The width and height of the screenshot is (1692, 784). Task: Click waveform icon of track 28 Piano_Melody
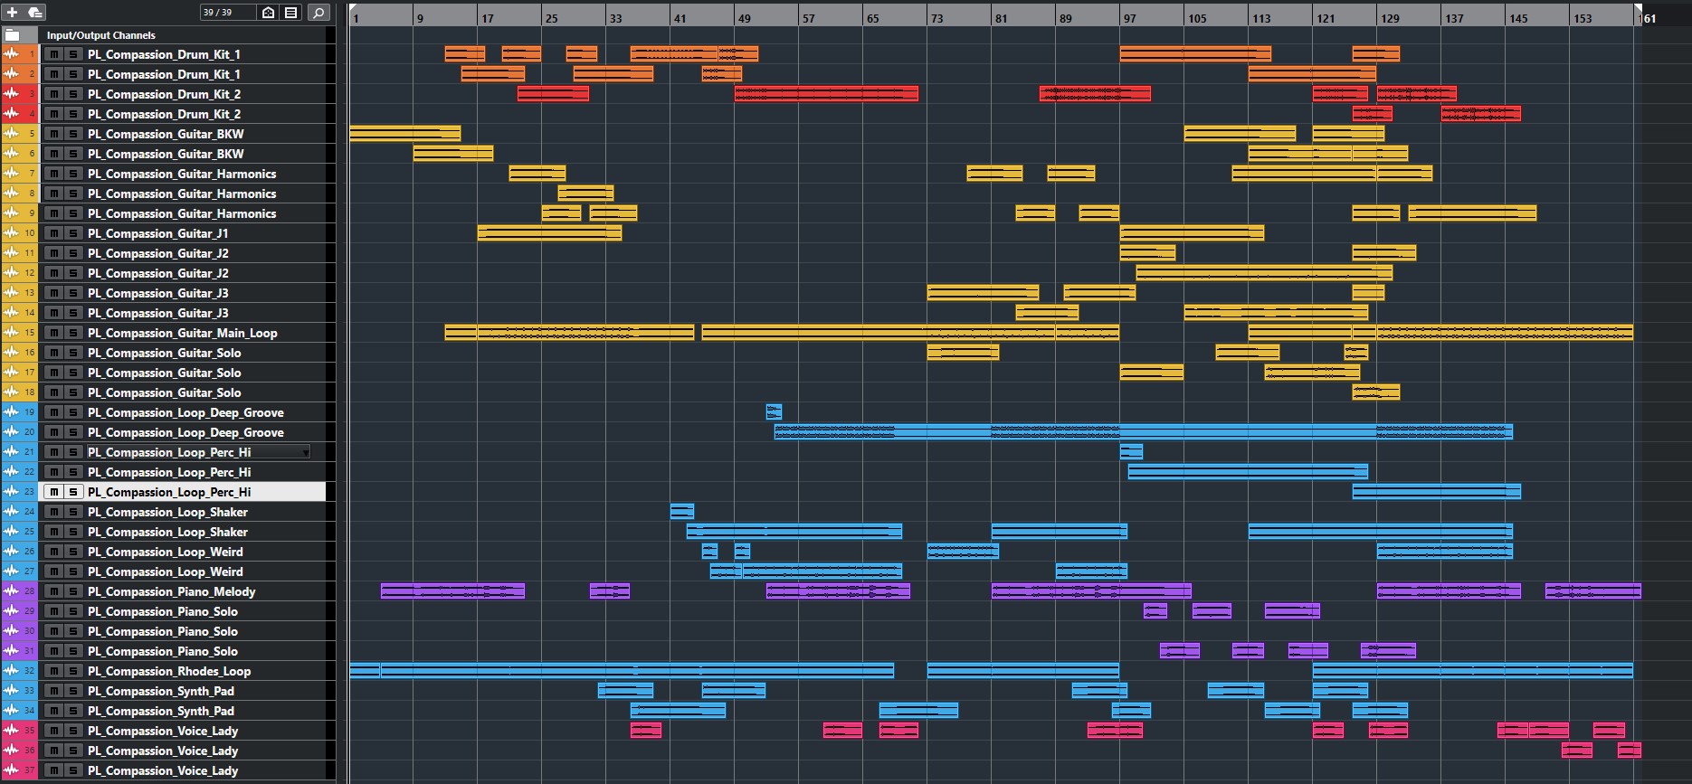click(11, 591)
